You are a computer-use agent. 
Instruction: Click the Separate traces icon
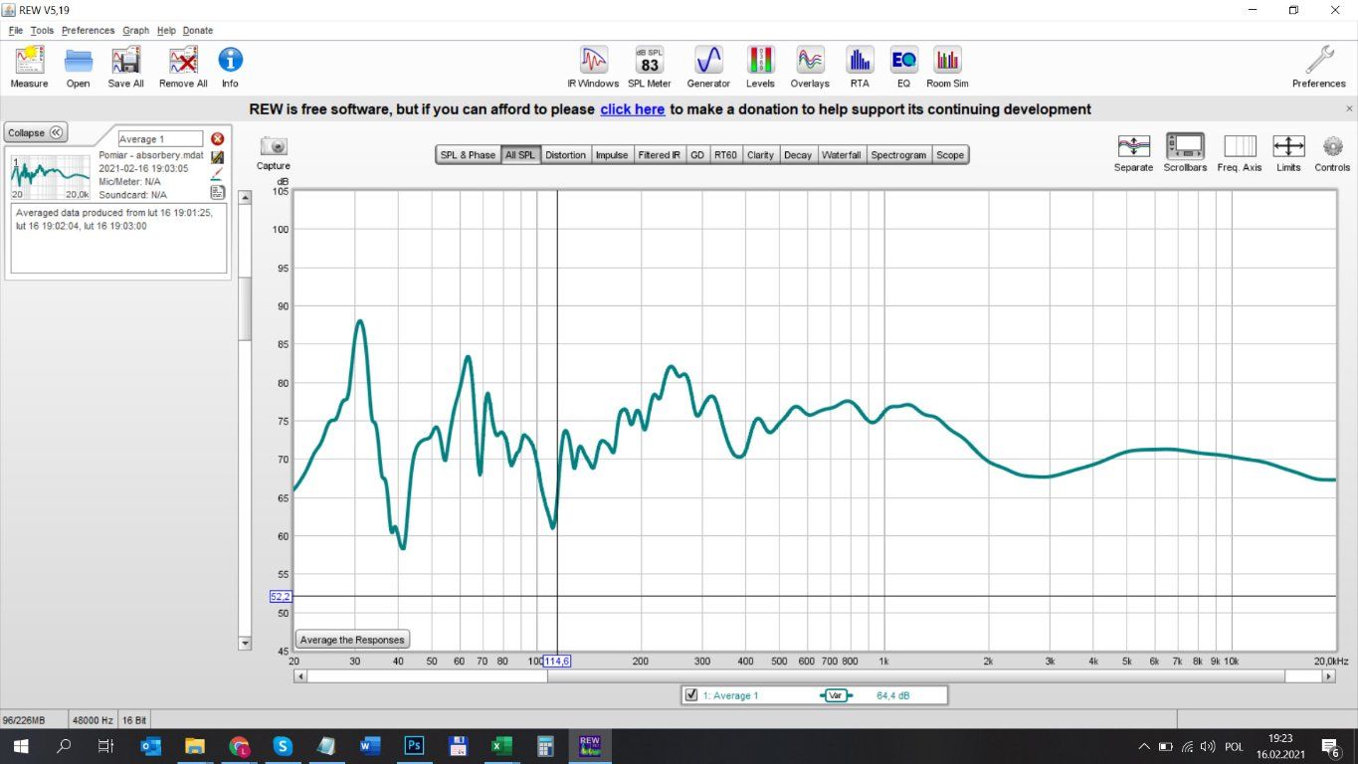pos(1133,146)
